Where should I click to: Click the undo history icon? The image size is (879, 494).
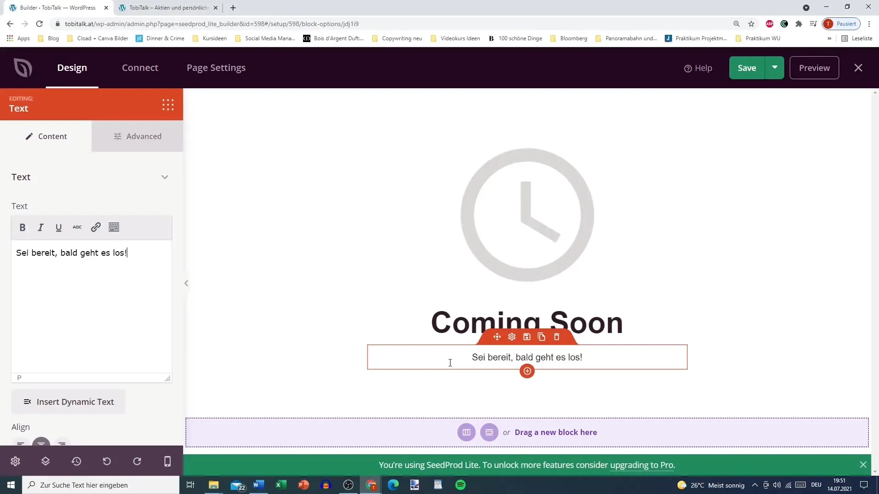[x=76, y=462]
